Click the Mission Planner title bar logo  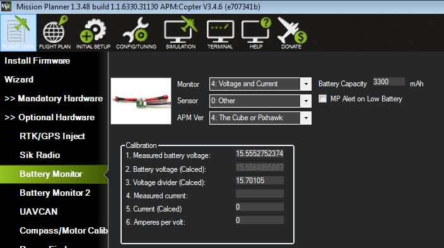[6, 6]
